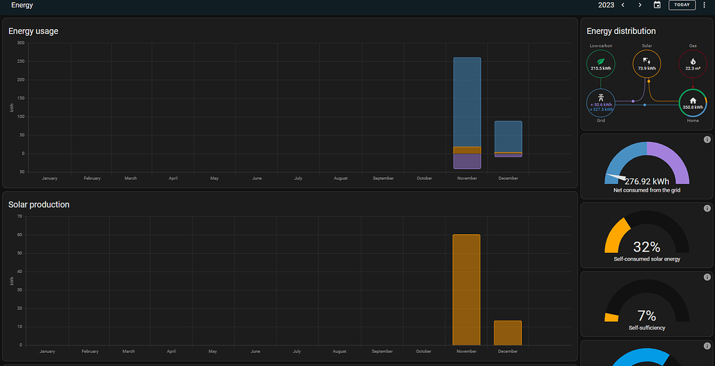Click the 2023 year label

coord(606,5)
